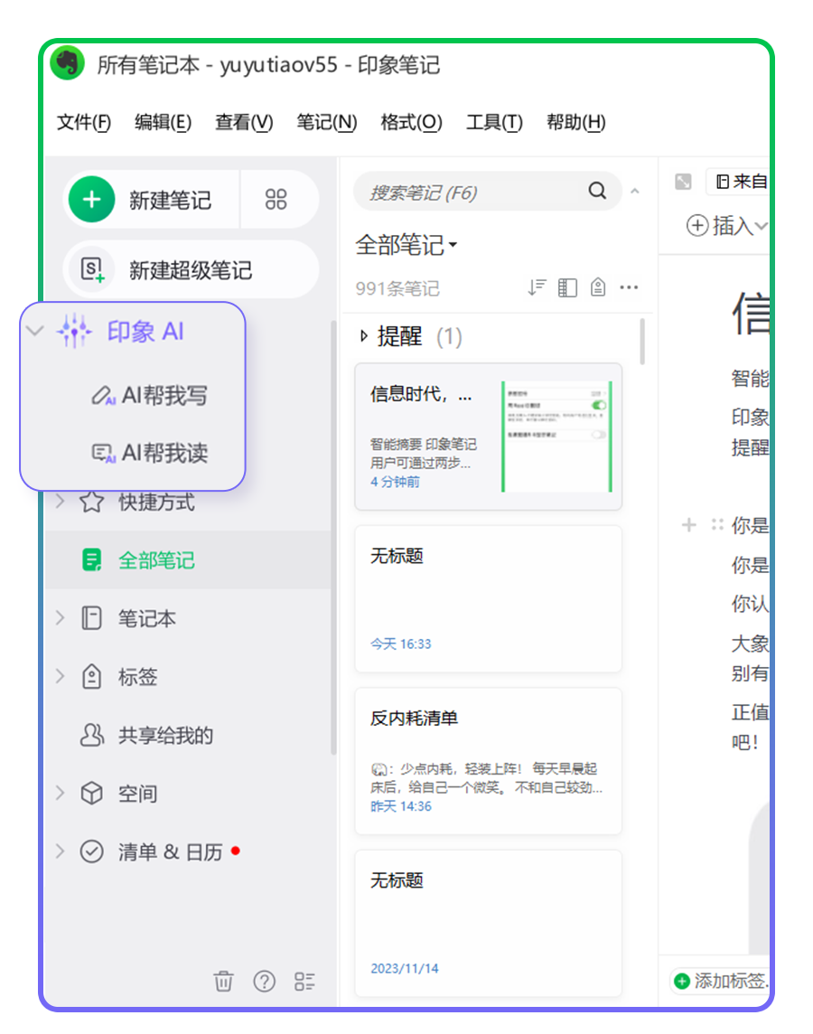
Task: Select 全部笔记 in the sidebar
Action: tap(188, 559)
